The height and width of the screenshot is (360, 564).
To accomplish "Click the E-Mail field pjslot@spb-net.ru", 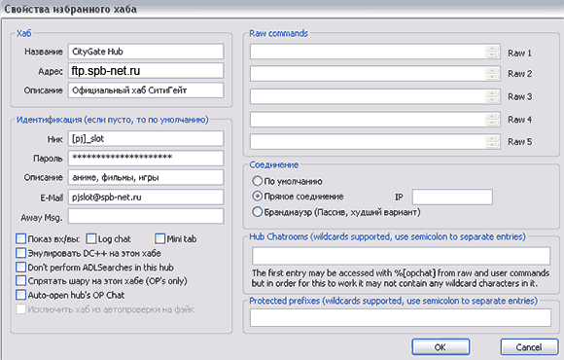I will pyautogui.click(x=146, y=197).
